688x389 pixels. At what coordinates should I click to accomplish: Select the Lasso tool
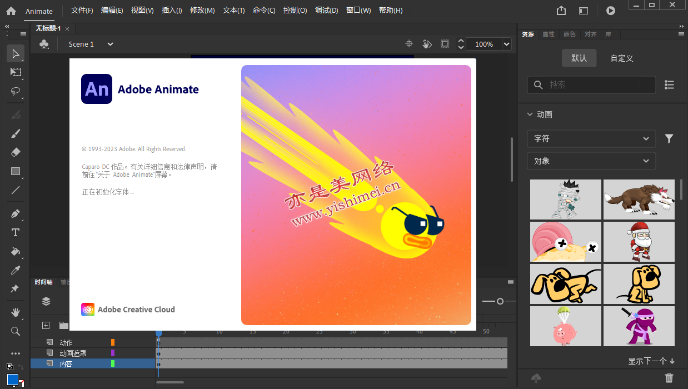tap(16, 91)
